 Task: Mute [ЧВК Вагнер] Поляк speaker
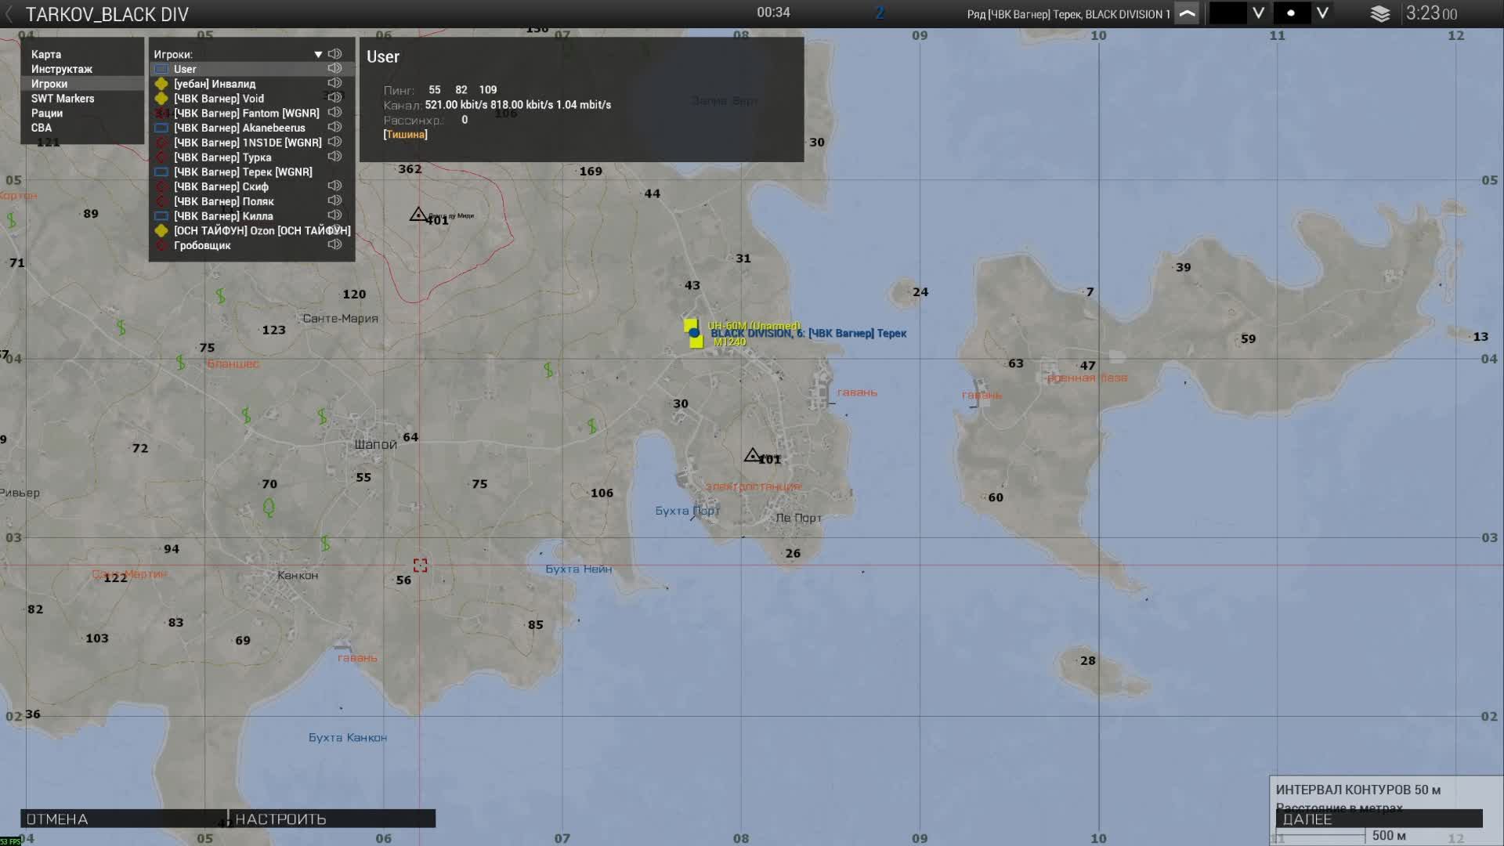point(335,201)
